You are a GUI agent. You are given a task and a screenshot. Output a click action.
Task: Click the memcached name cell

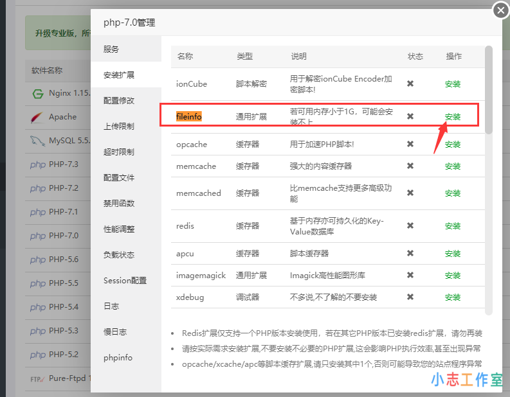point(199,193)
